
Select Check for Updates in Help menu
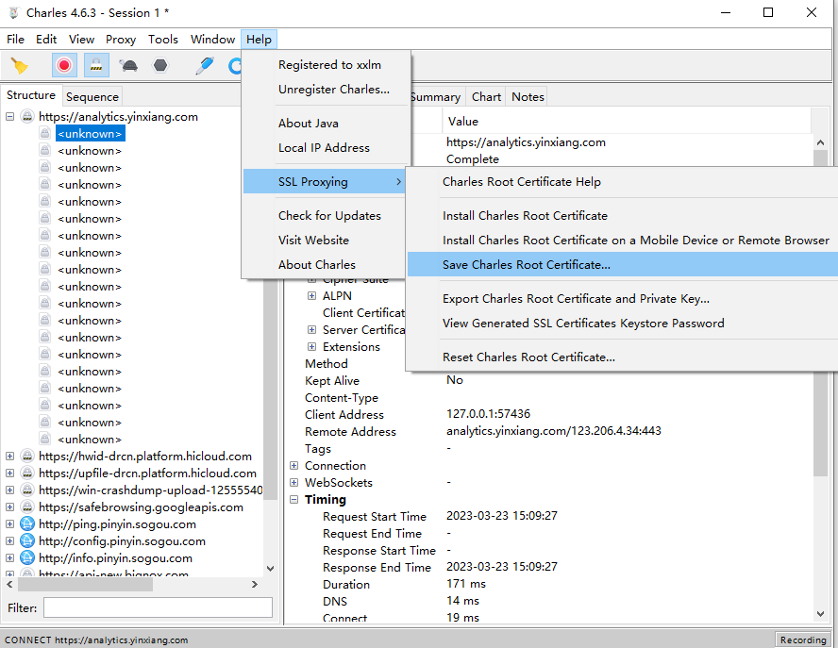point(326,215)
